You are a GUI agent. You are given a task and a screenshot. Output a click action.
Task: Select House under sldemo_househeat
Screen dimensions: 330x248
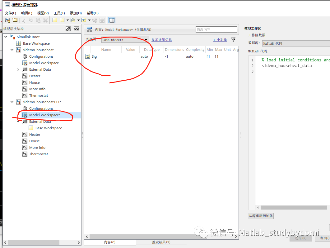pos(35,82)
